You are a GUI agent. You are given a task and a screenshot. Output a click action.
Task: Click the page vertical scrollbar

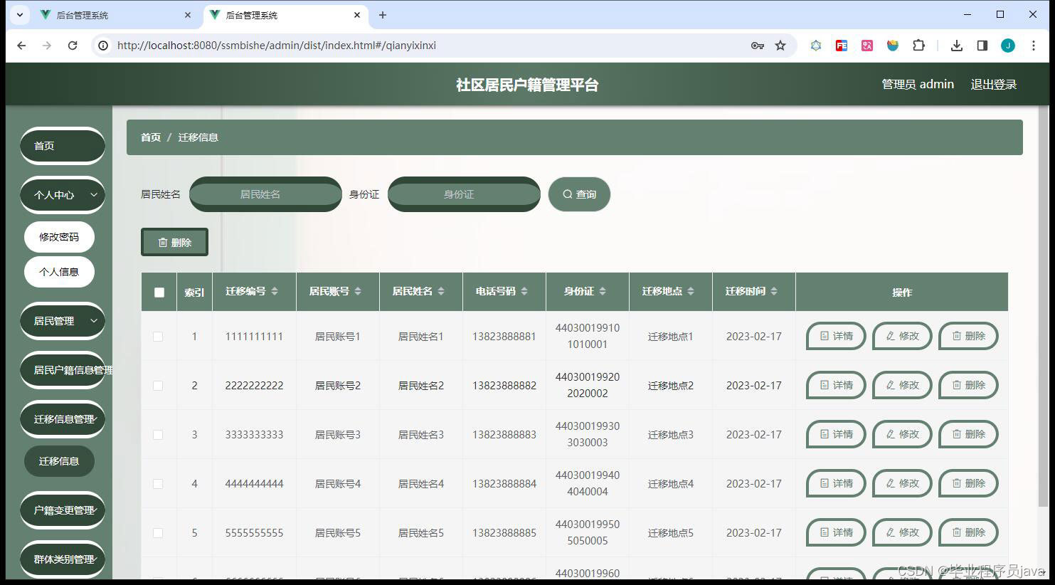[x=1044, y=306]
